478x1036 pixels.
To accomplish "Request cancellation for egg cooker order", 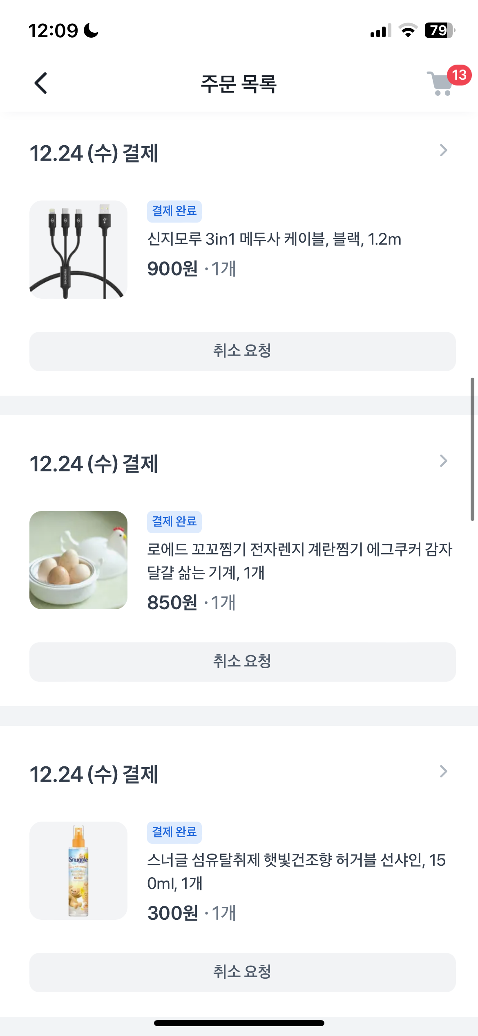I will coord(242,662).
